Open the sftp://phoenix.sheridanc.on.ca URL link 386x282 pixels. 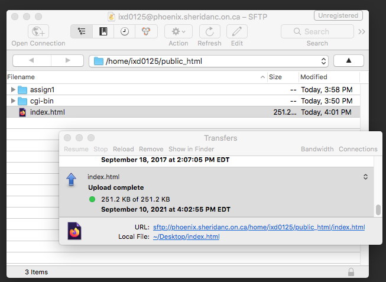click(x=258, y=227)
